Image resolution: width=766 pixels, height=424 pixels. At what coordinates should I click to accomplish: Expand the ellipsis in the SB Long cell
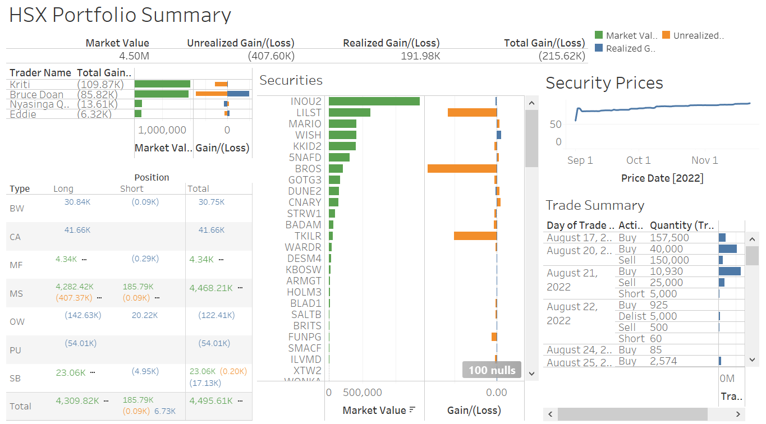92,372
